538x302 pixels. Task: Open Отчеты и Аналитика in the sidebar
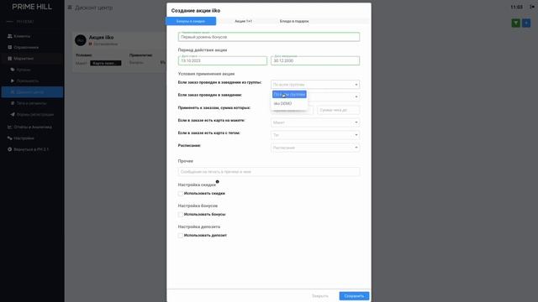pos(32,127)
